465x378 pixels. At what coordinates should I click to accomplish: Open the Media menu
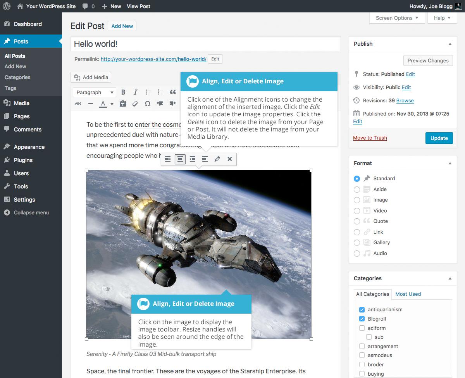(x=31, y=103)
